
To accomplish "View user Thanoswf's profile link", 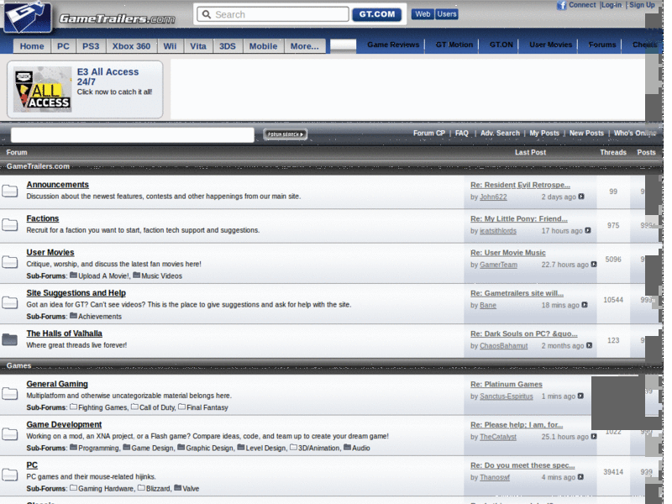I will pyautogui.click(x=495, y=477).
